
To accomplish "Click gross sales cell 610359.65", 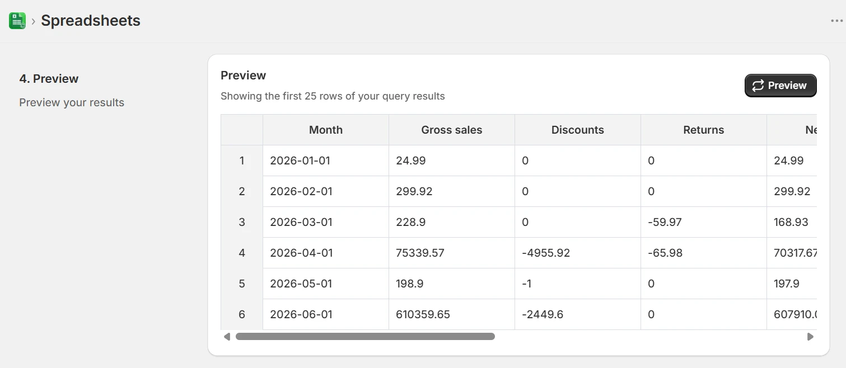I will (452, 314).
